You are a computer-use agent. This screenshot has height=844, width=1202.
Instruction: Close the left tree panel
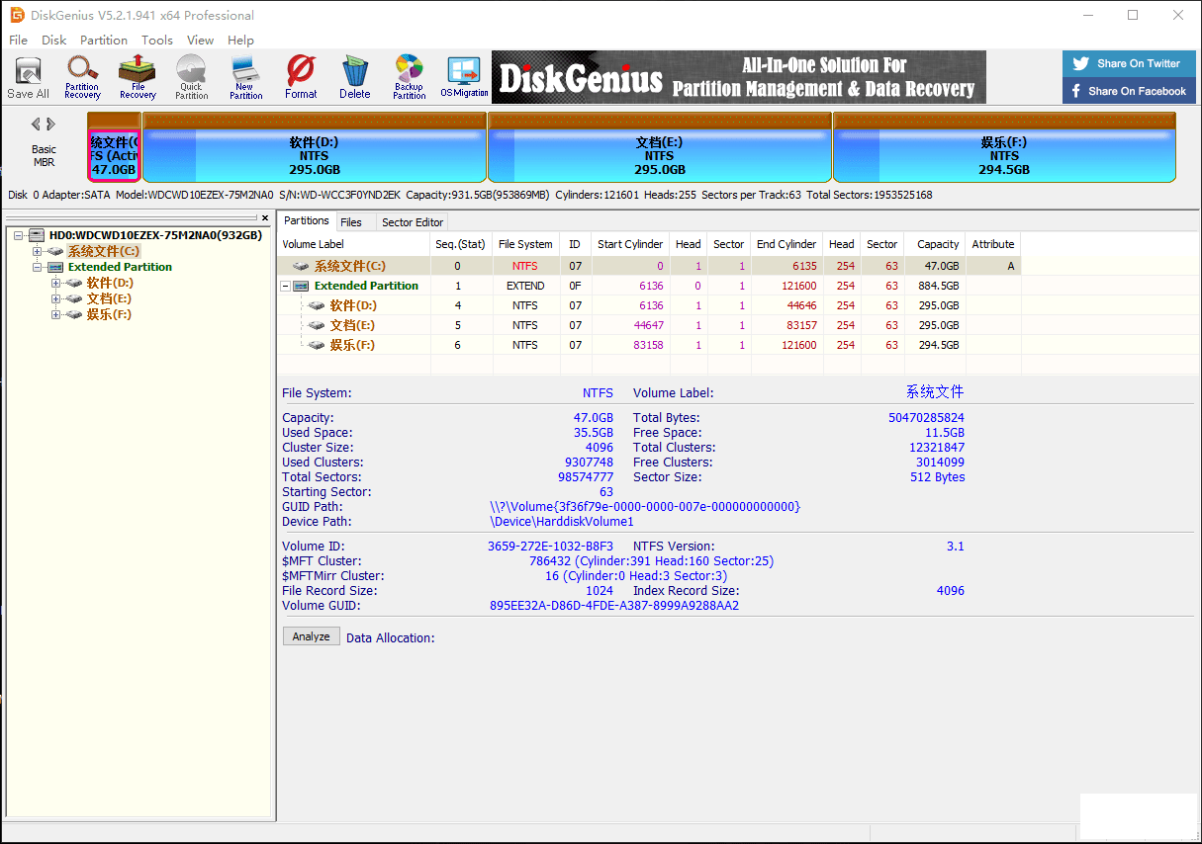[x=265, y=217]
